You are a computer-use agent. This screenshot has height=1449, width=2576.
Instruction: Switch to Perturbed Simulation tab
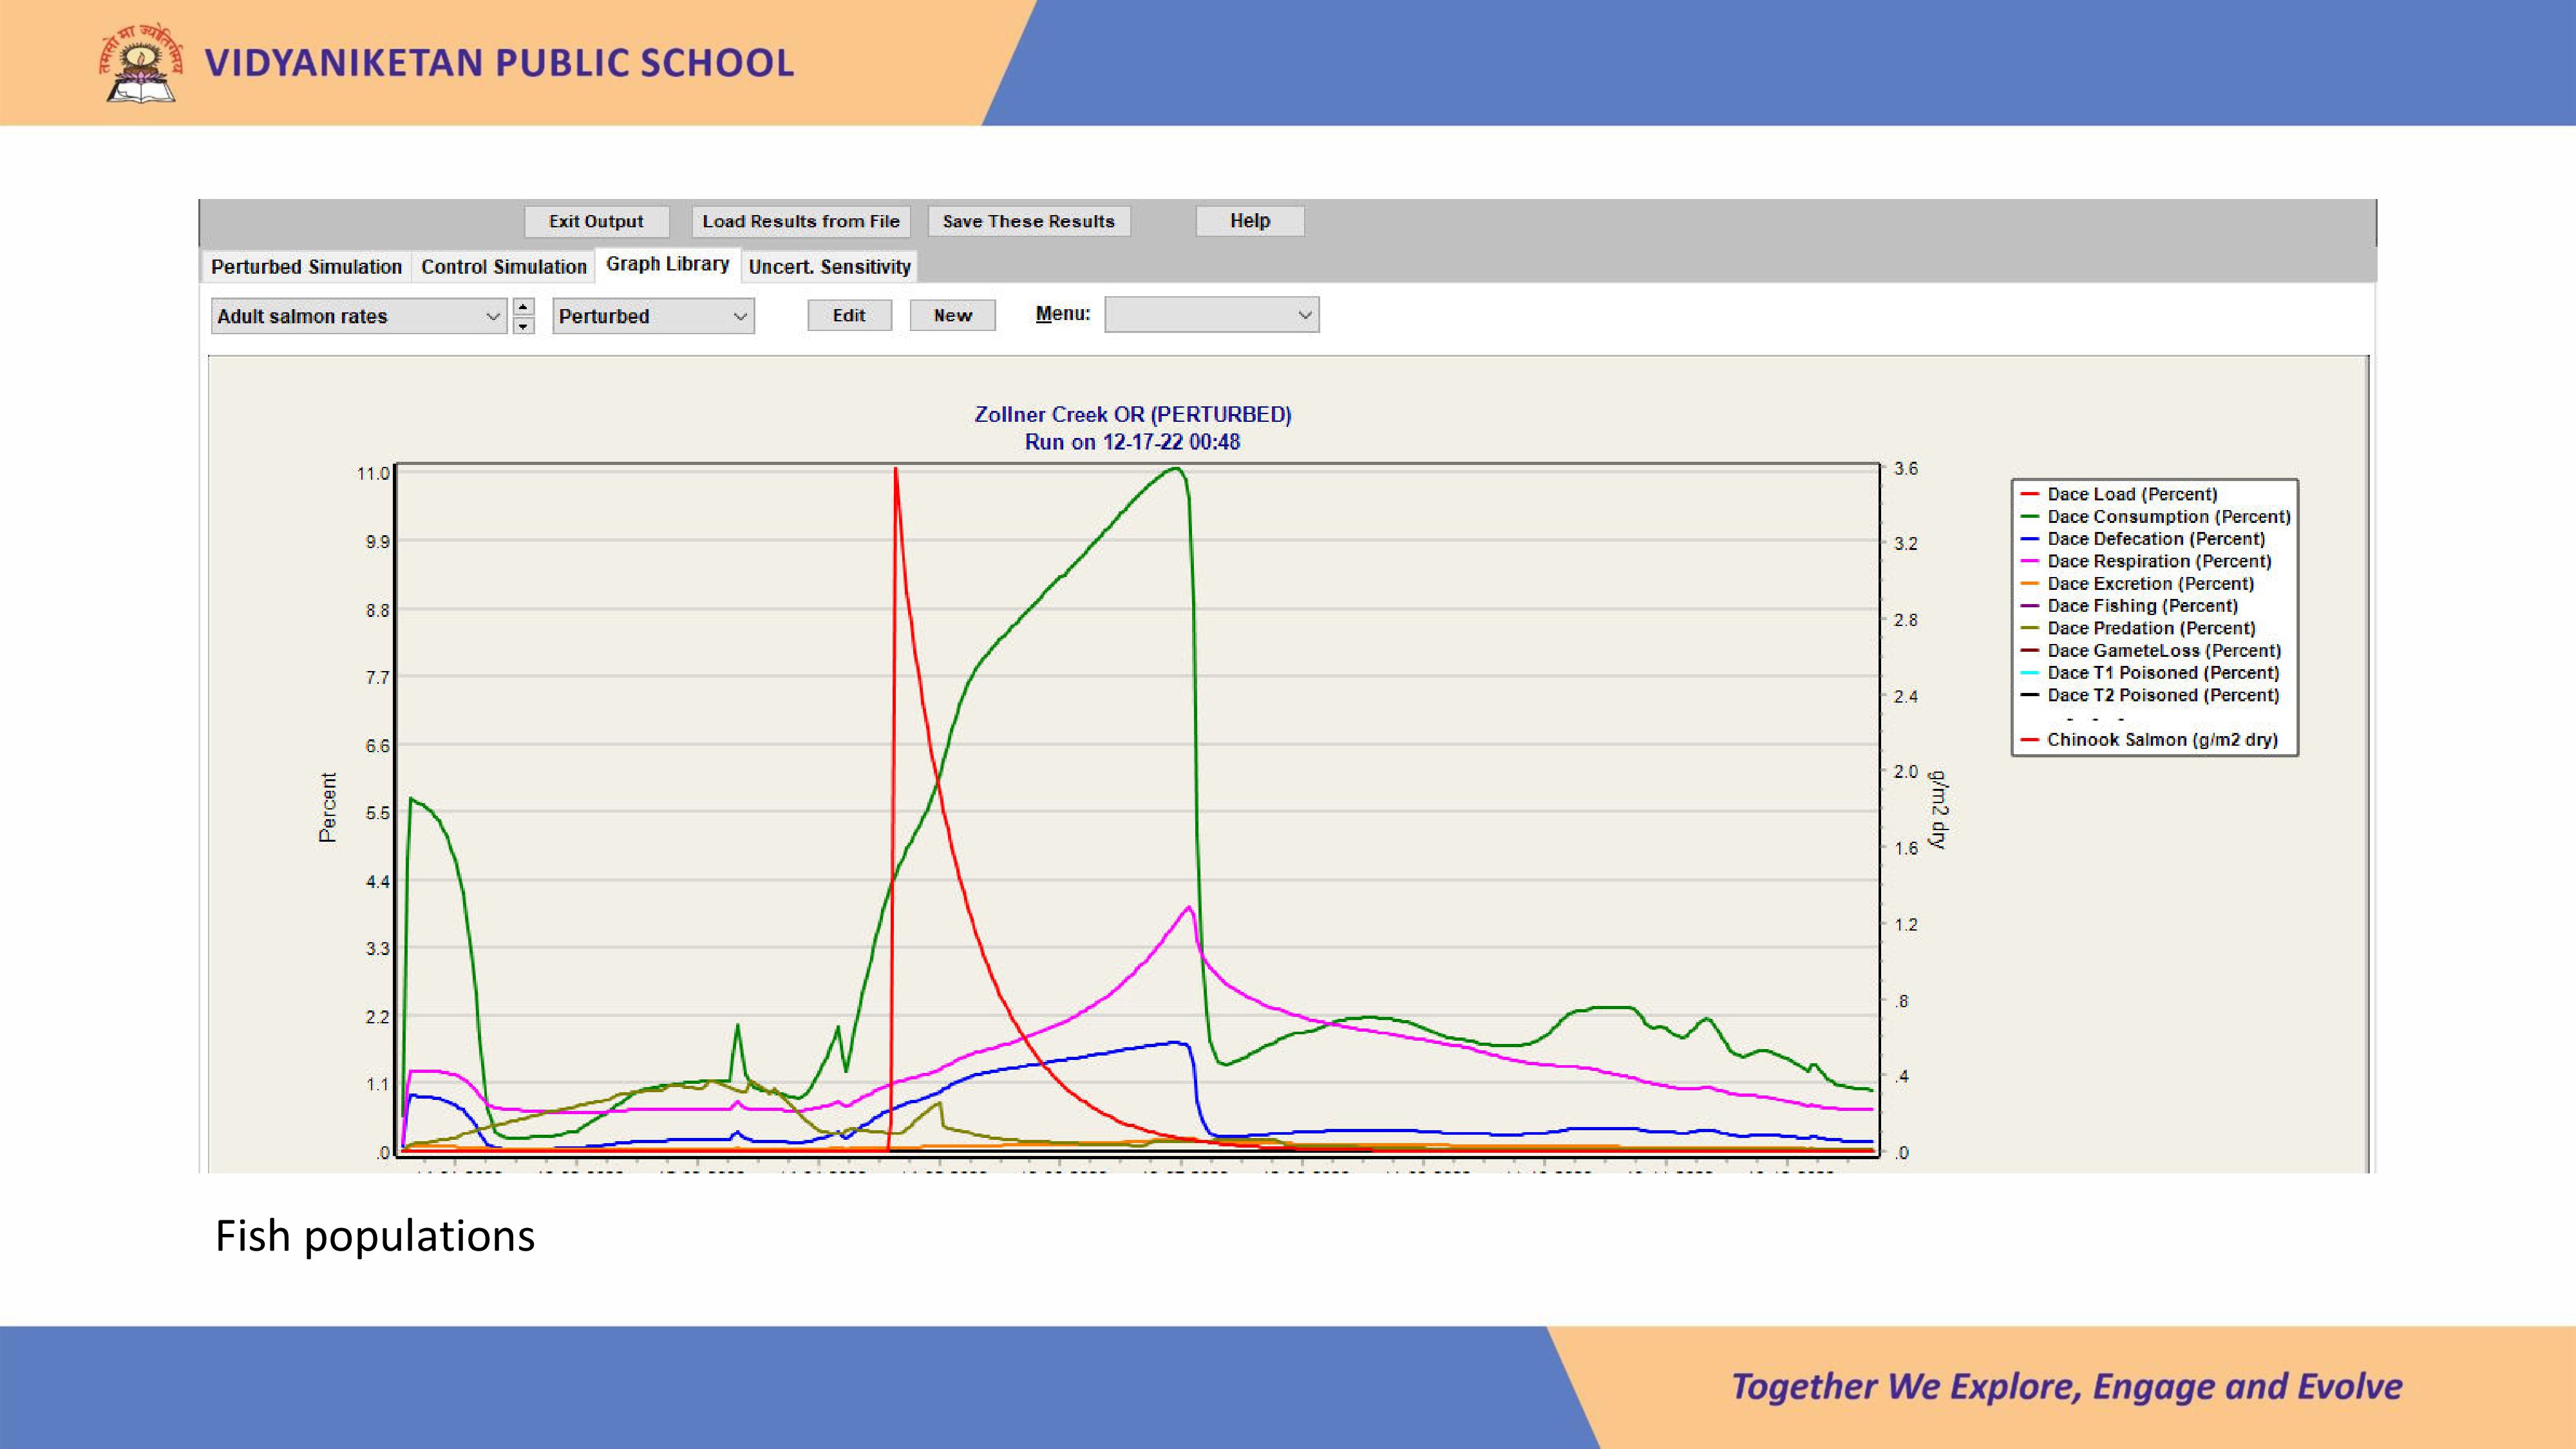click(x=306, y=267)
